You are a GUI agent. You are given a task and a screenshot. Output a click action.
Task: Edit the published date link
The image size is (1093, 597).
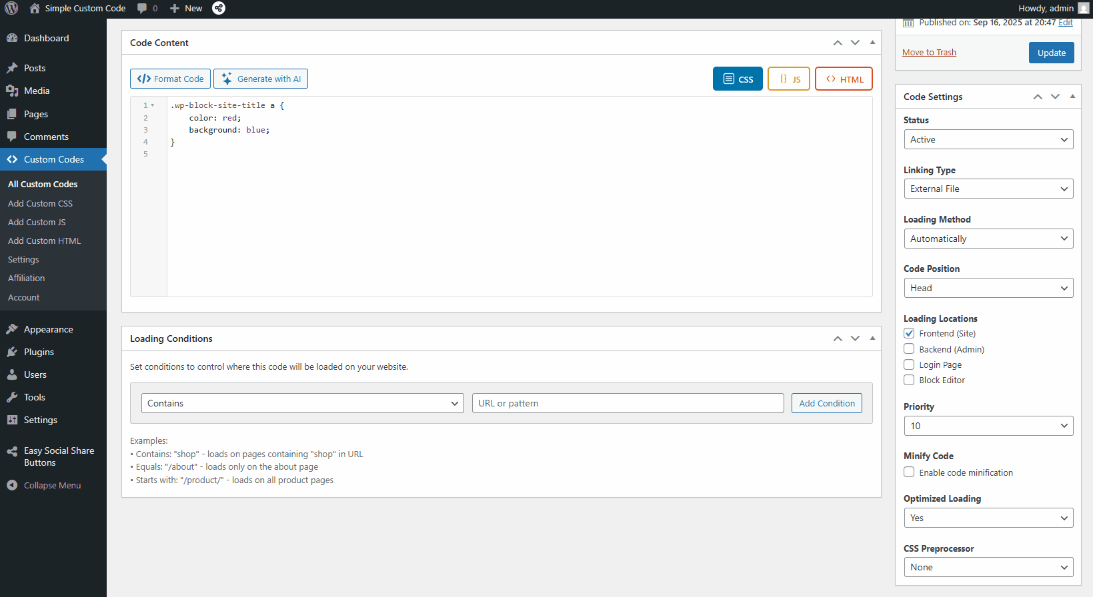tap(1066, 23)
